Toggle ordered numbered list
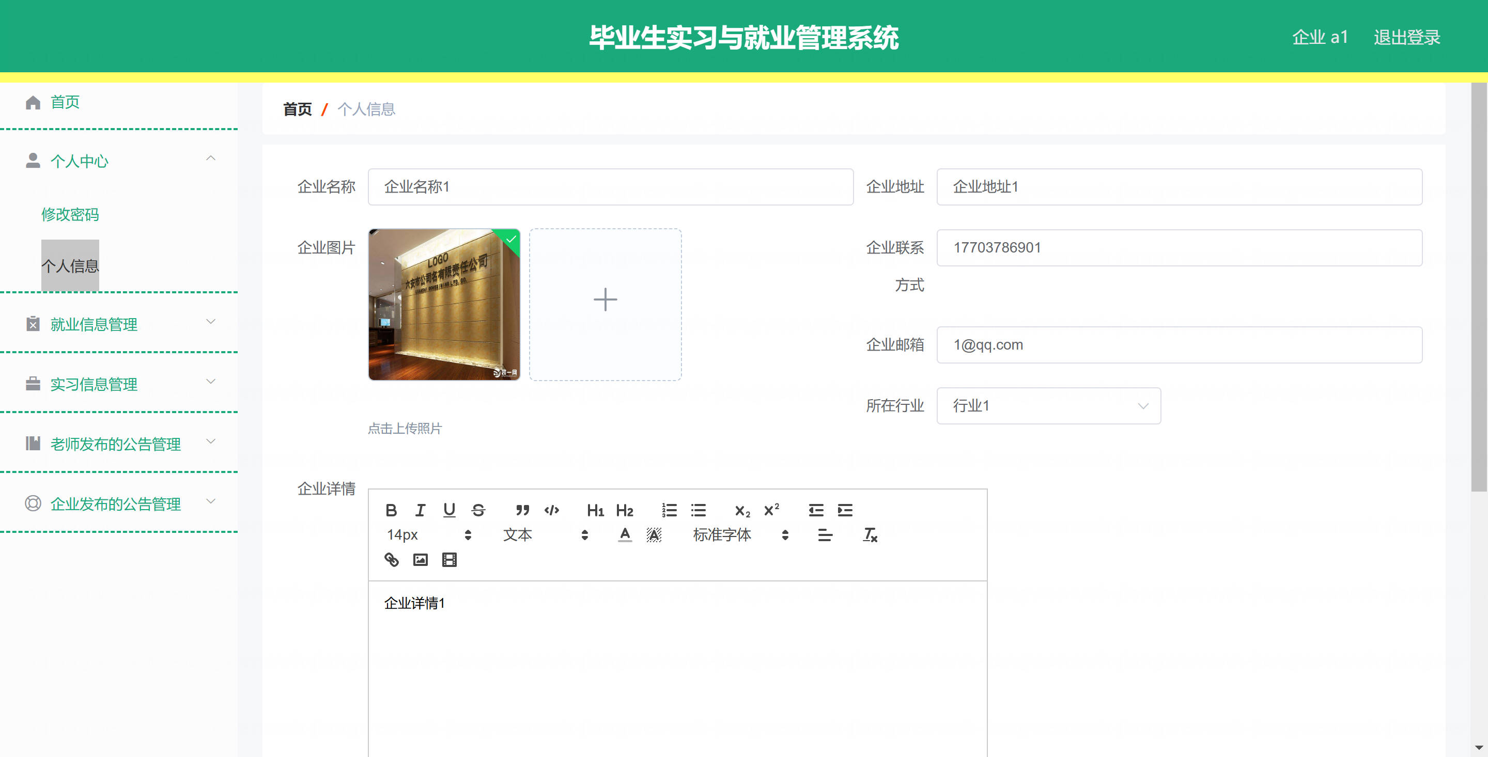The image size is (1488, 757). point(669,510)
